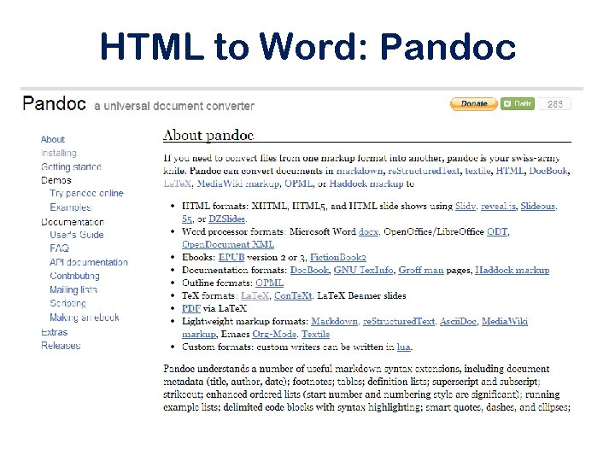Image resolution: width=615 pixels, height=461 pixels.
Task: Click the green Flattr button
Action: 518,104
